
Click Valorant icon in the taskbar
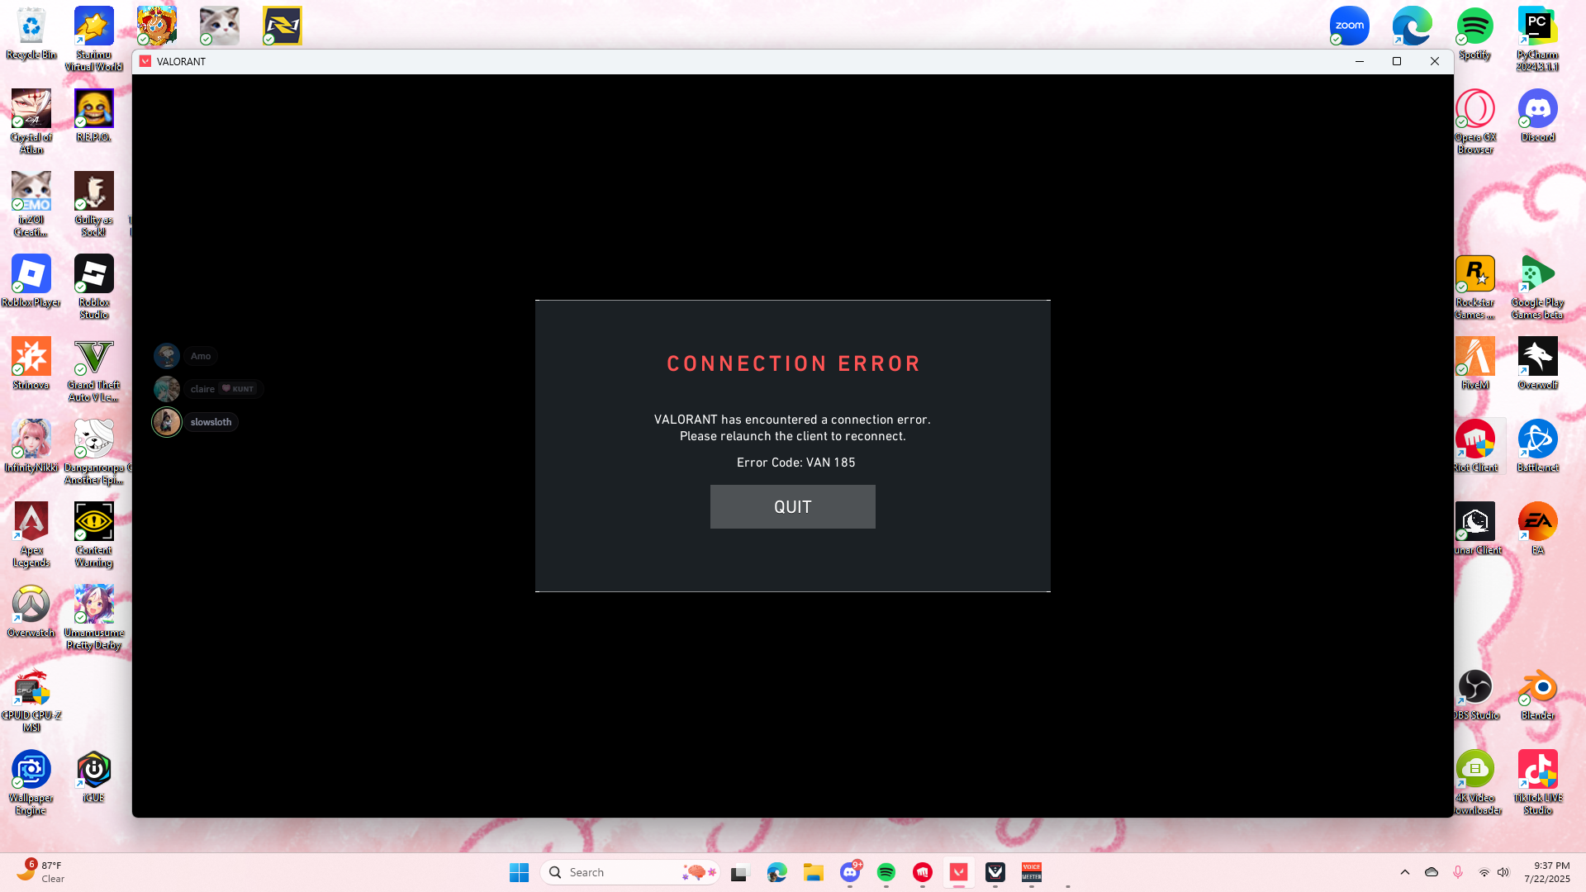pos(958,872)
